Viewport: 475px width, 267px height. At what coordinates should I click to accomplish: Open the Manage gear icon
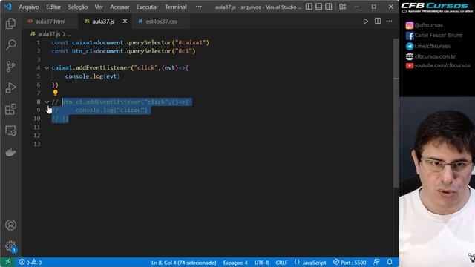pos(10,245)
